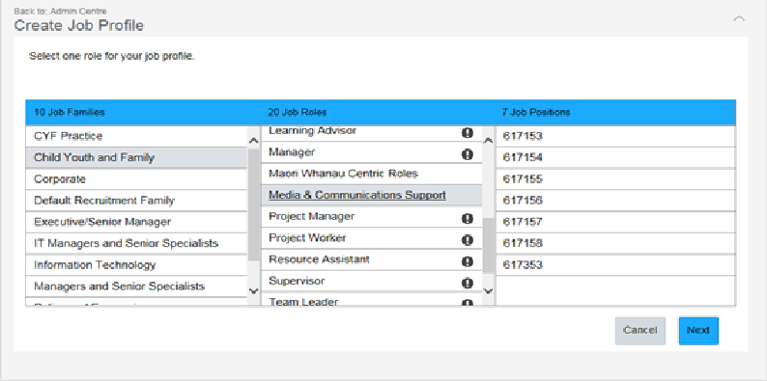This screenshot has height=381, width=767.
Task: Click the info icon next to Supervisor
Action: (468, 283)
